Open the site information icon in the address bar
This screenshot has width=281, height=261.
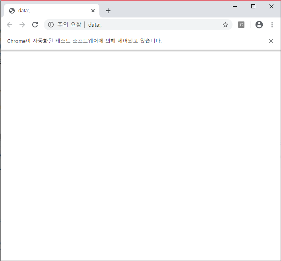pos(51,25)
